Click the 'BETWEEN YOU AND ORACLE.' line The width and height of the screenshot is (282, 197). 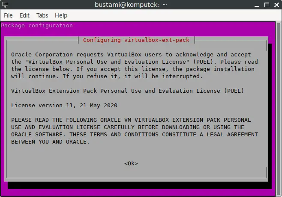click(51, 142)
